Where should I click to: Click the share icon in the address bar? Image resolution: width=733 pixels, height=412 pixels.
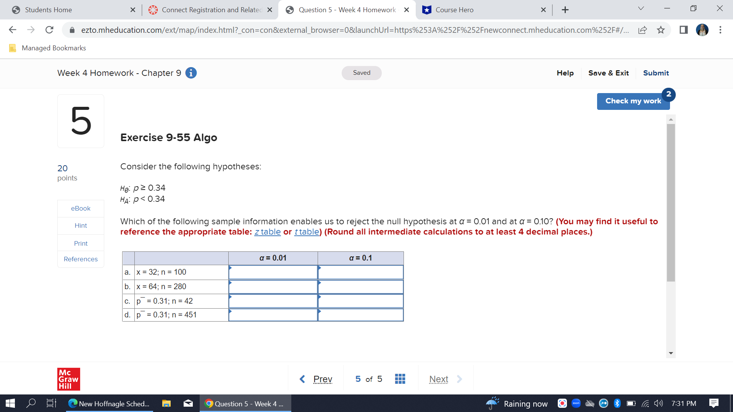tap(643, 30)
